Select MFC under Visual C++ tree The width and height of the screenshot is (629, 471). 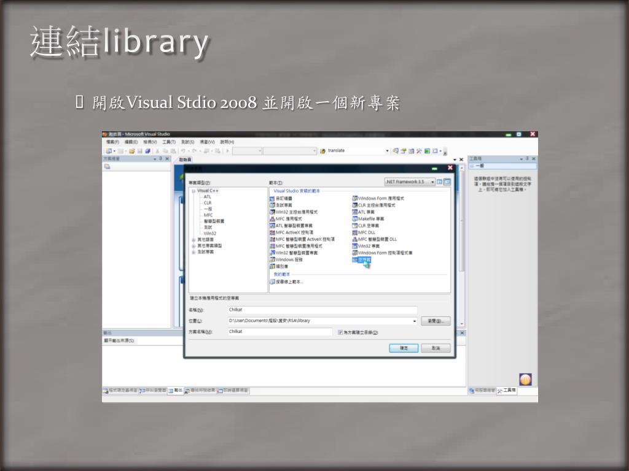tap(208, 215)
